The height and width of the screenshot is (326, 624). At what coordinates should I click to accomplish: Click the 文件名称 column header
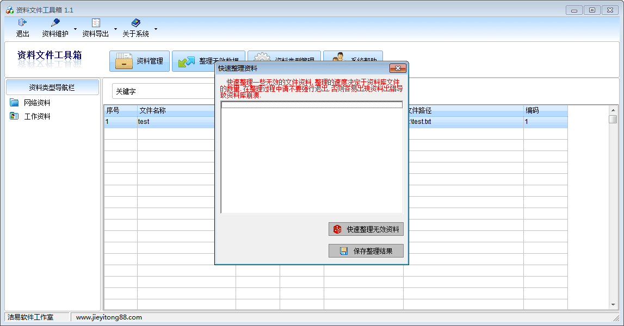coord(174,110)
